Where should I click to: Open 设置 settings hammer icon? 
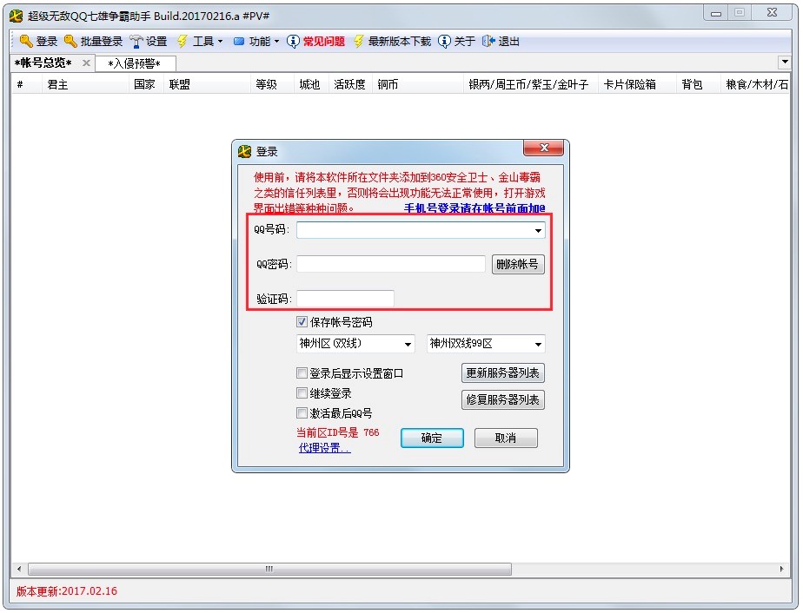[x=136, y=41]
